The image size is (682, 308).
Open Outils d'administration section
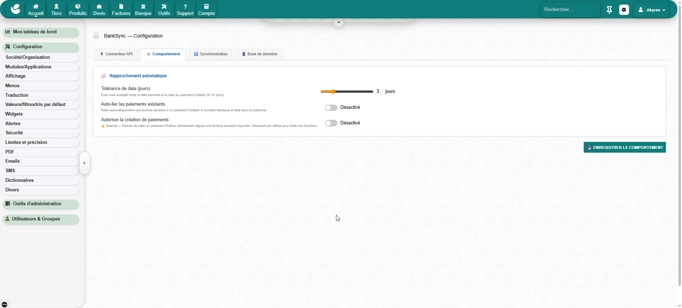(x=41, y=204)
